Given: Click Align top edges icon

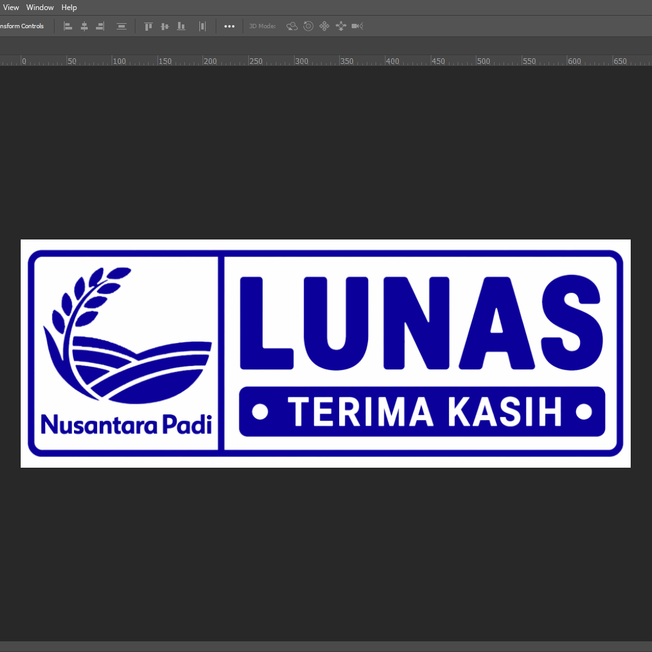Looking at the screenshot, I should coord(149,26).
